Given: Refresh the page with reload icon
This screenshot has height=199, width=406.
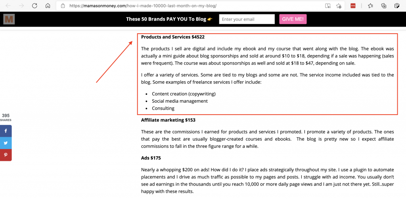Looking at the screenshot, I should 34,6.
